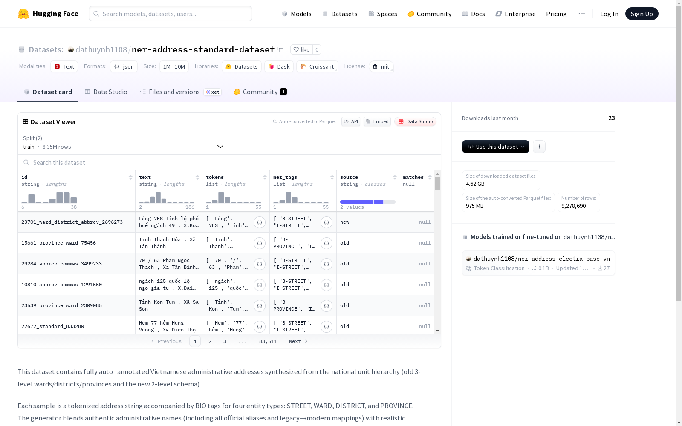
Task: Open the navigation overflow menu icon
Action: pyautogui.click(x=581, y=14)
